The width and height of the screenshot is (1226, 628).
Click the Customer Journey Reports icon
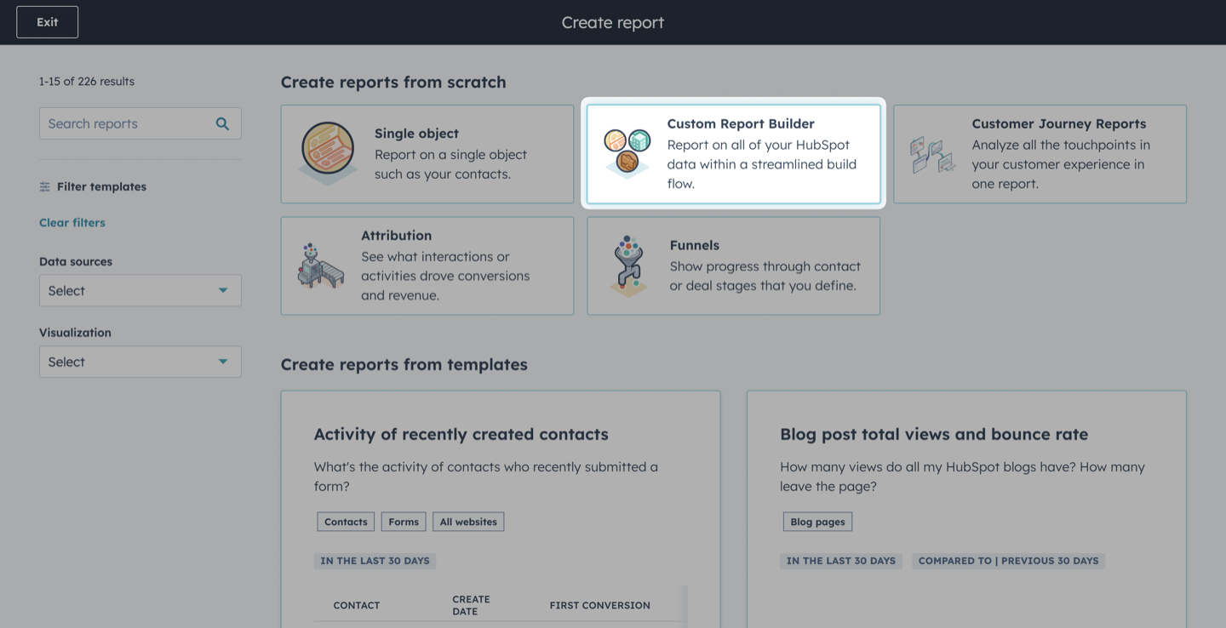click(931, 154)
